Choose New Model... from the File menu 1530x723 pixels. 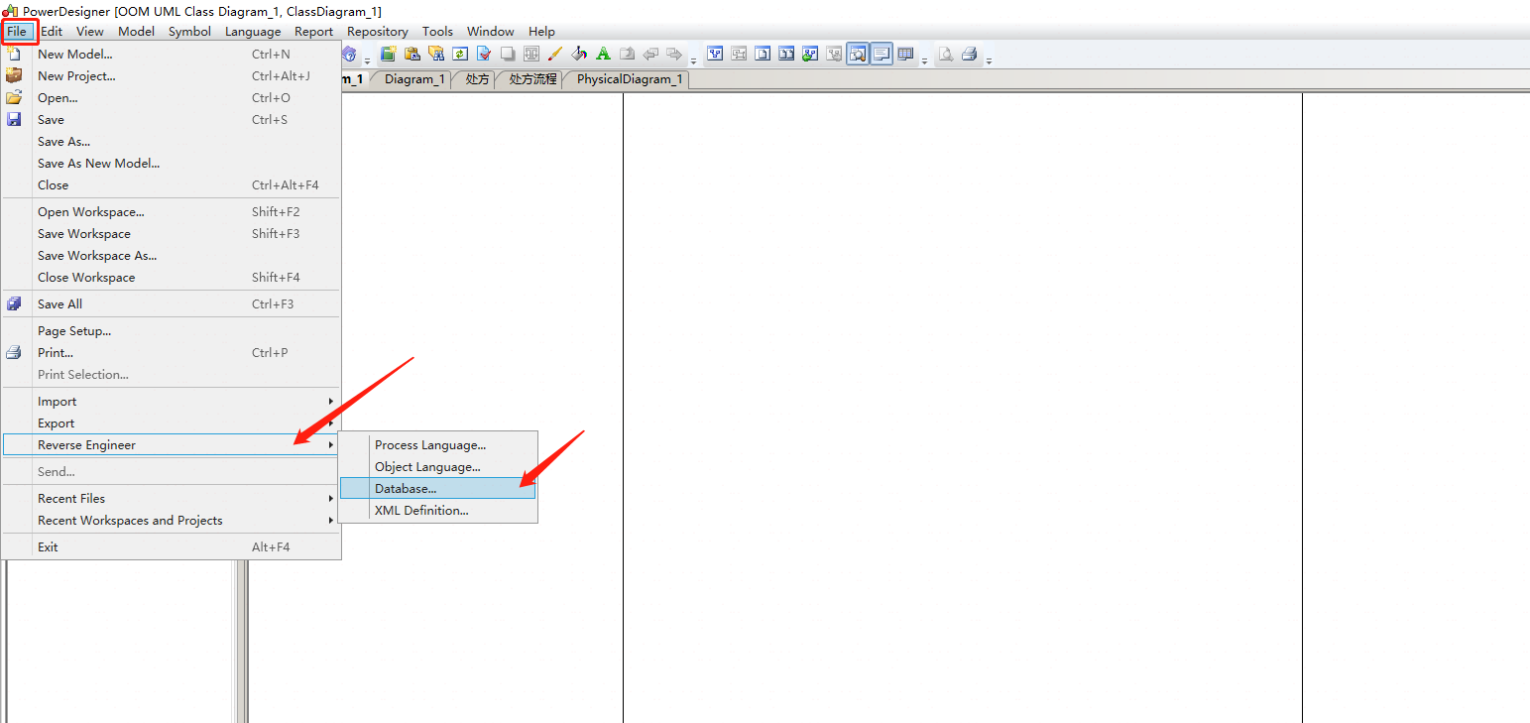point(171,55)
